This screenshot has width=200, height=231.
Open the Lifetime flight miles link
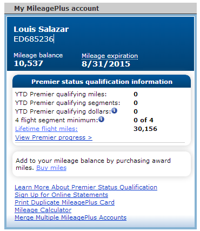tap(46, 129)
